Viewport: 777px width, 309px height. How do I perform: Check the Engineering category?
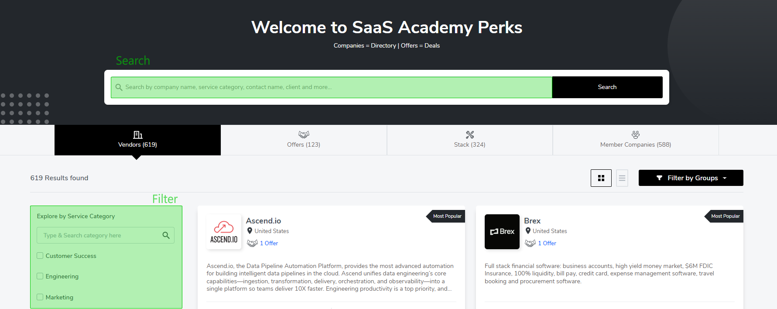(x=40, y=276)
